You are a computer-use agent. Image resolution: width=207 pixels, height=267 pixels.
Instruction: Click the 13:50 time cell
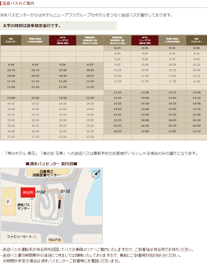pos(63,98)
